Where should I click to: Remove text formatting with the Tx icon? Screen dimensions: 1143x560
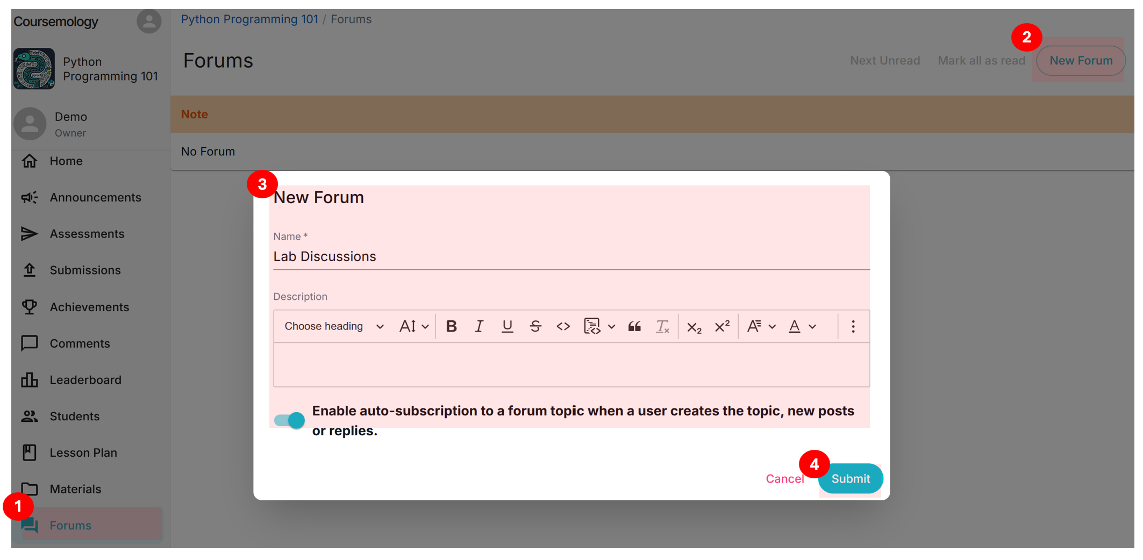coord(662,326)
